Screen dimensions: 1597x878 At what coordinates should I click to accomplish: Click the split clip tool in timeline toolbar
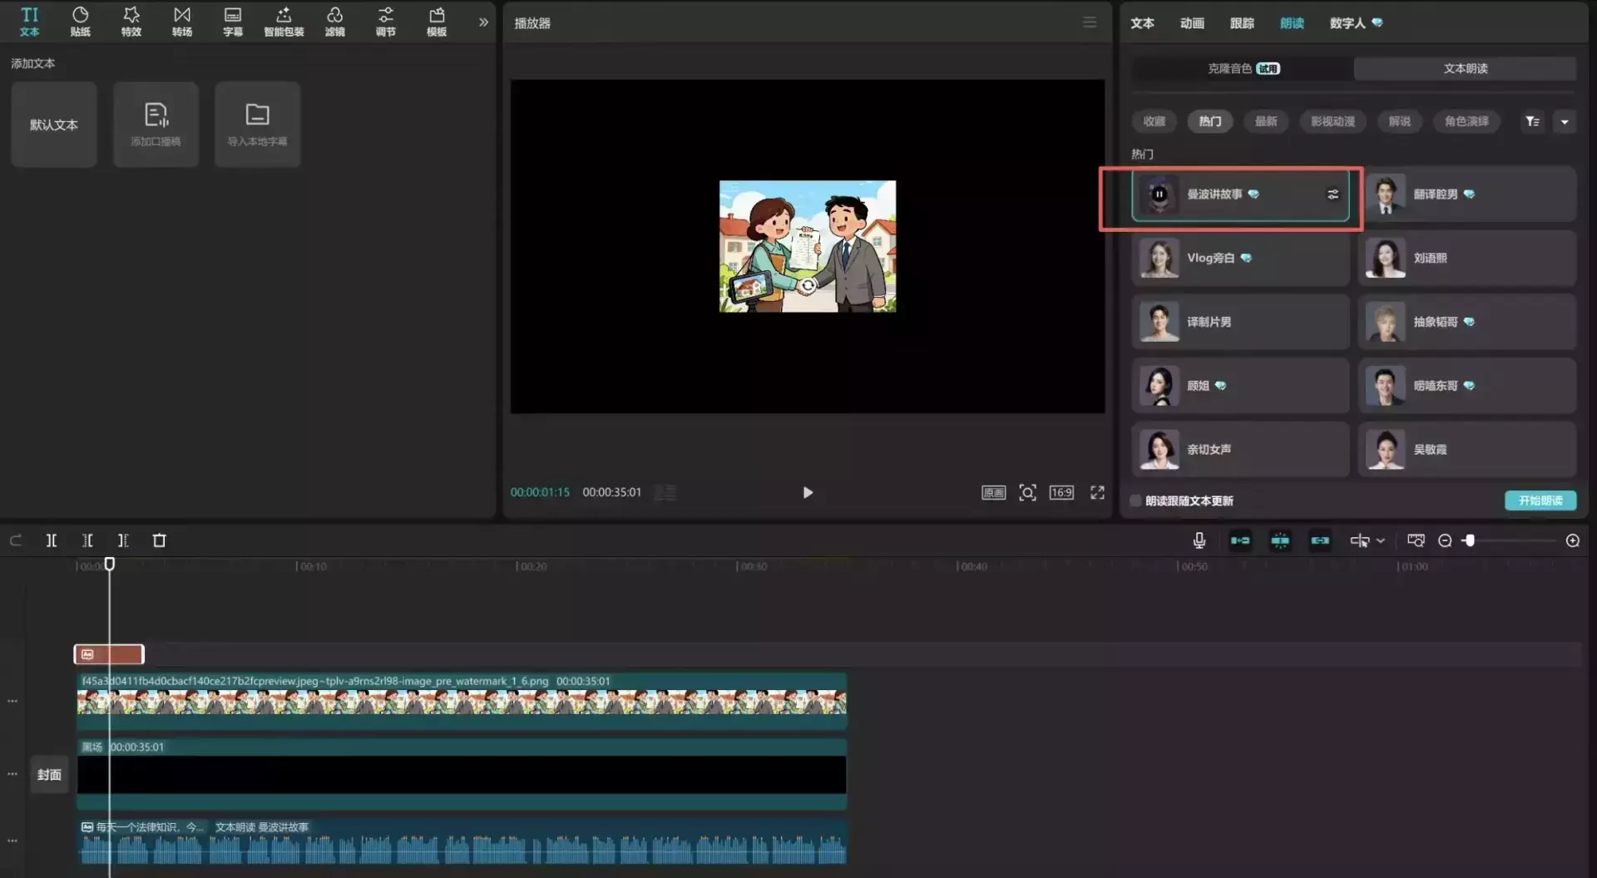coord(52,540)
